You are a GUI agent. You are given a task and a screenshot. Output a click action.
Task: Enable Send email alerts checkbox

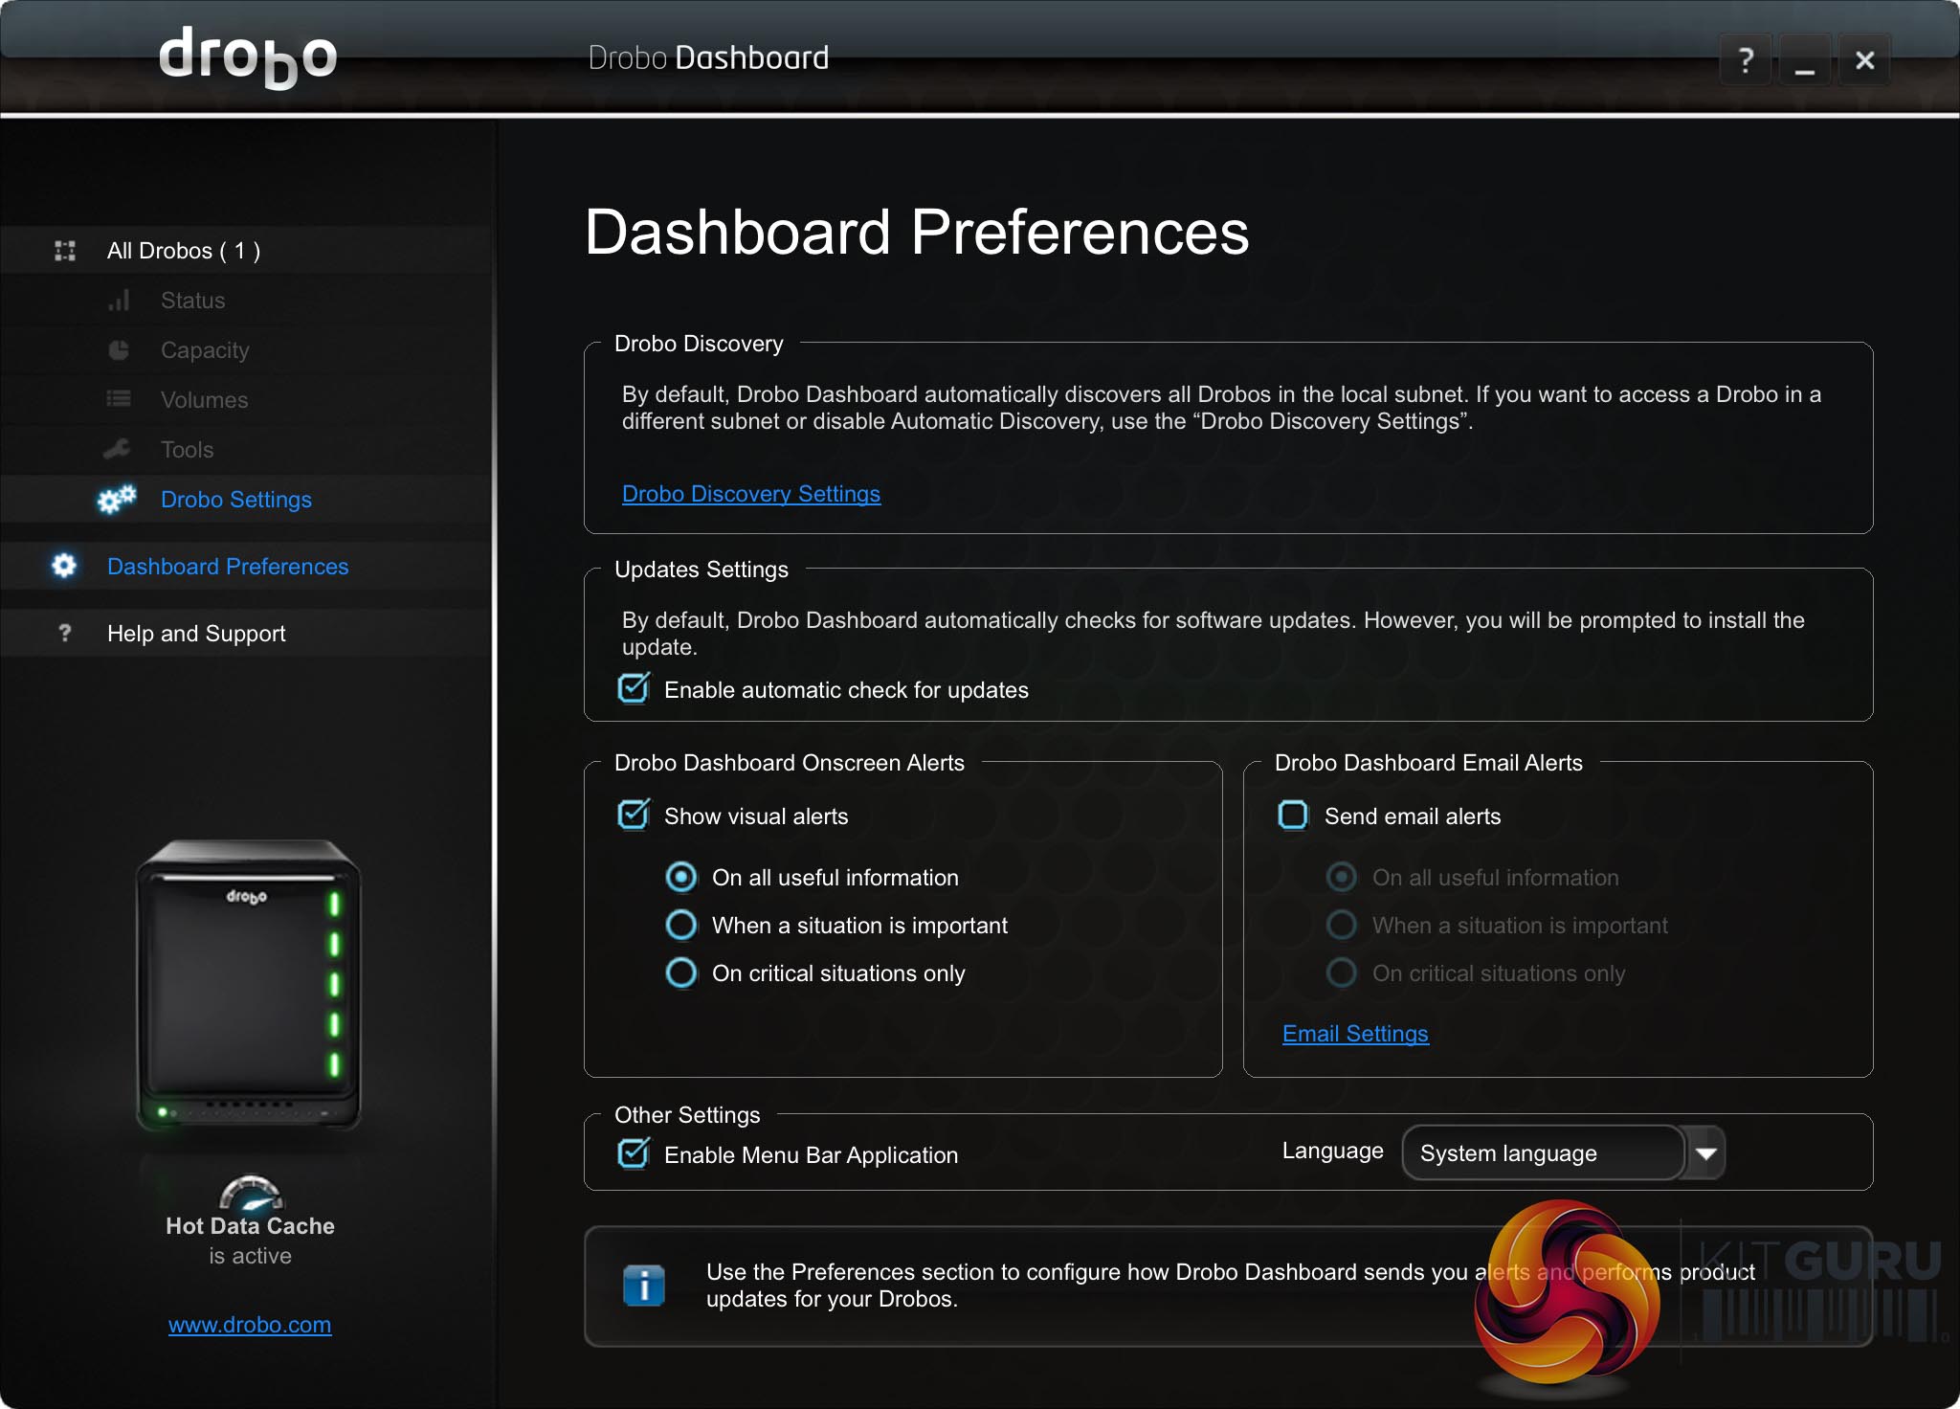tap(1293, 816)
